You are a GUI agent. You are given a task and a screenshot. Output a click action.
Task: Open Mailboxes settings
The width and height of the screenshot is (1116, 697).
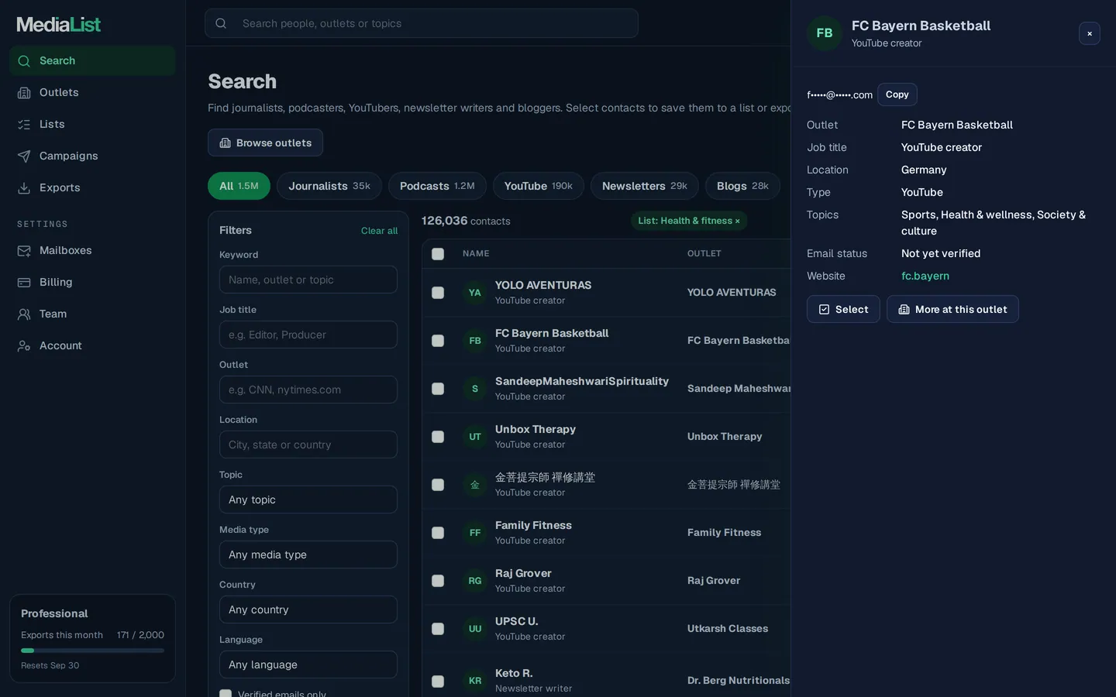point(92,250)
